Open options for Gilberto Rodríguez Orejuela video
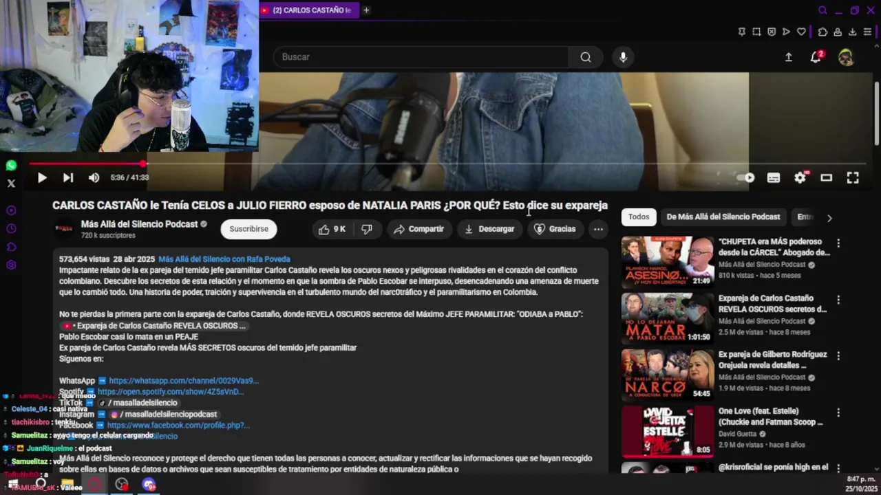The height and width of the screenshot is (495, 881). point(838,356)
